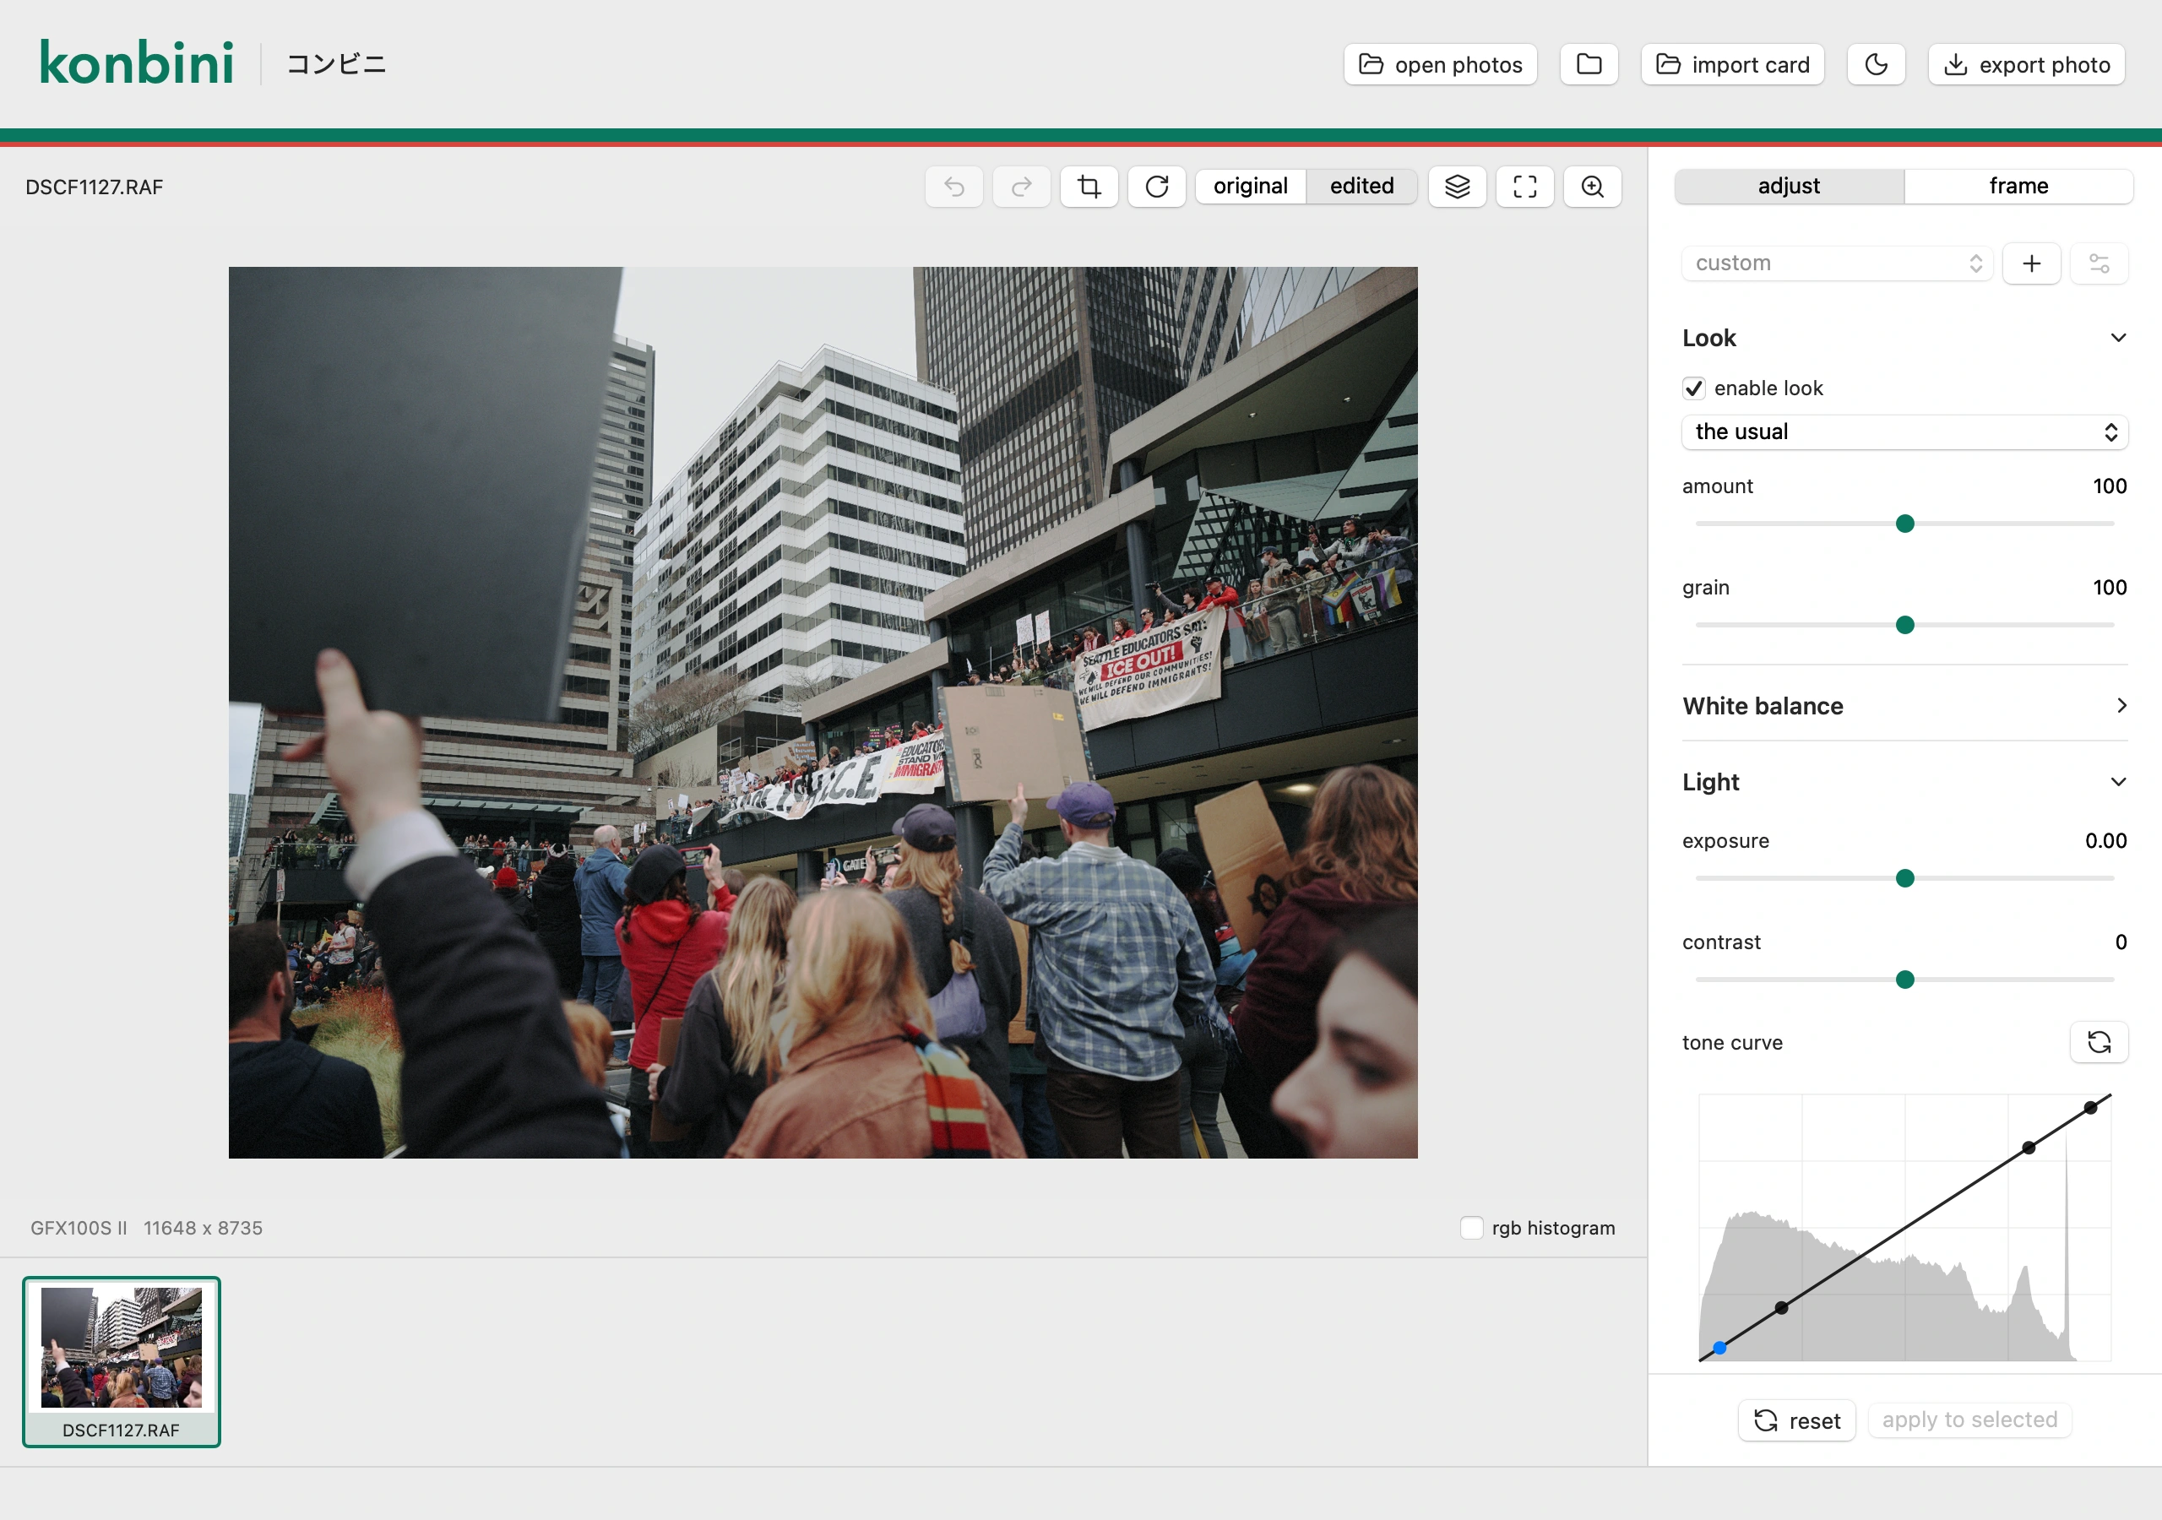This screenshot has height=1520, width=2162.
Task: Add a new preset with the plus button
Action: click(2032, 263)
